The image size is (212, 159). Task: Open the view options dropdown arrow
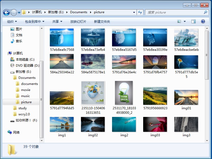point(185,21)
